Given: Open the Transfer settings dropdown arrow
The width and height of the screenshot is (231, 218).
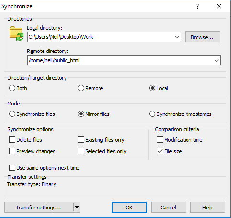Looking at the screenshot, I should coord(77,208).
